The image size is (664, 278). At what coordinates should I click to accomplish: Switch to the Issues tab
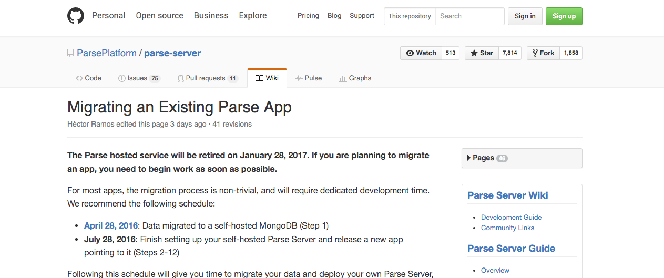[x=139, y=78]
